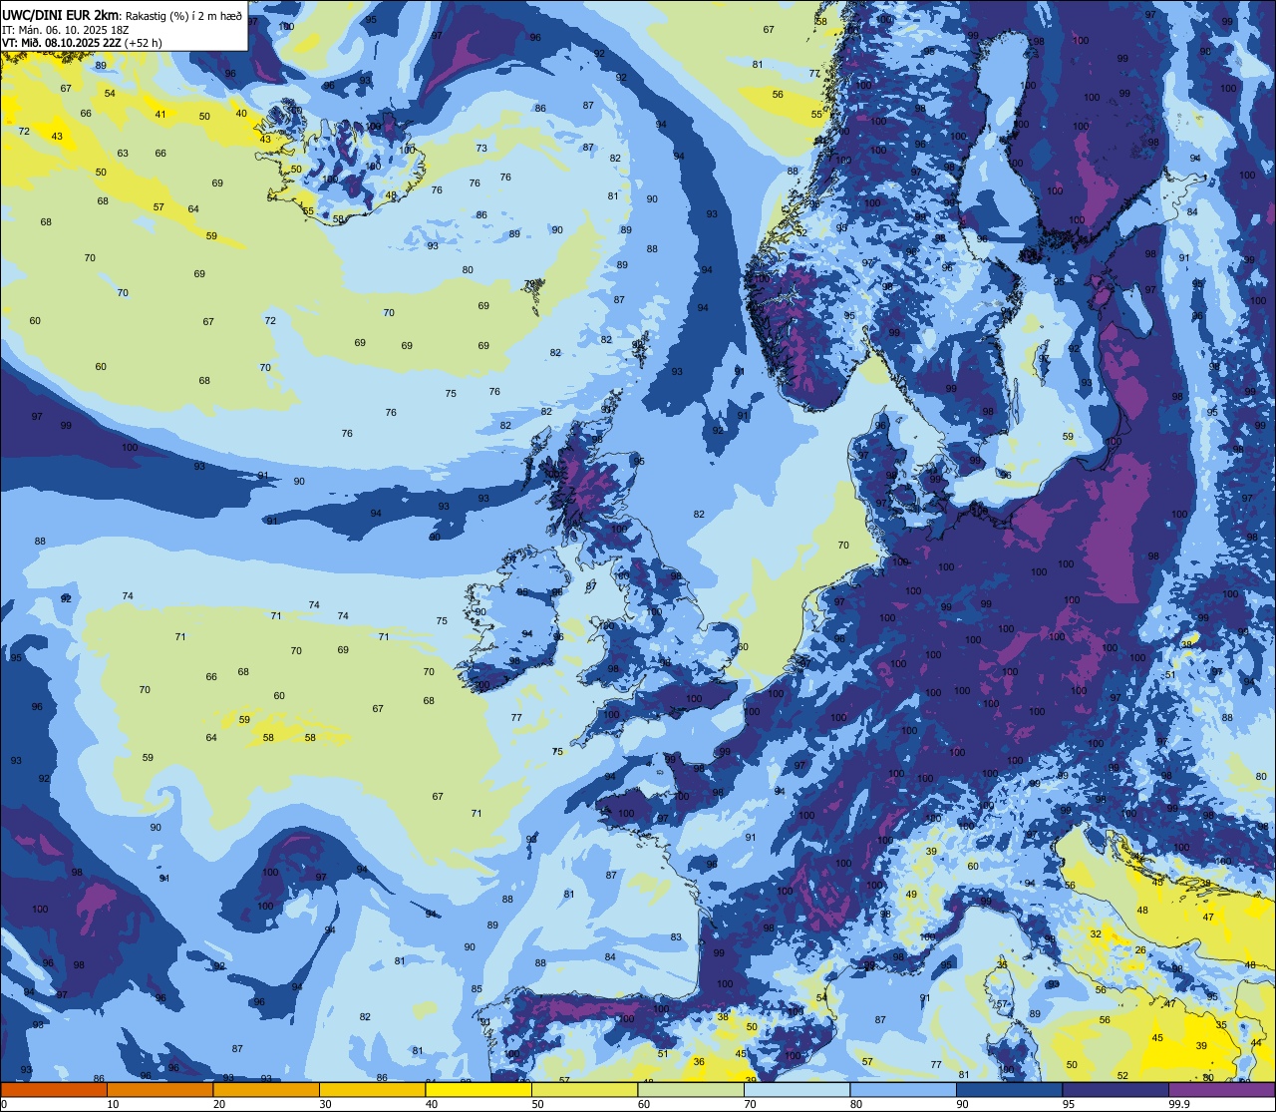Viewport: 1276px width, 1112px height.
Task: Select the light blue 70–80 legend swatch
Action: (x=797, y=1089)
